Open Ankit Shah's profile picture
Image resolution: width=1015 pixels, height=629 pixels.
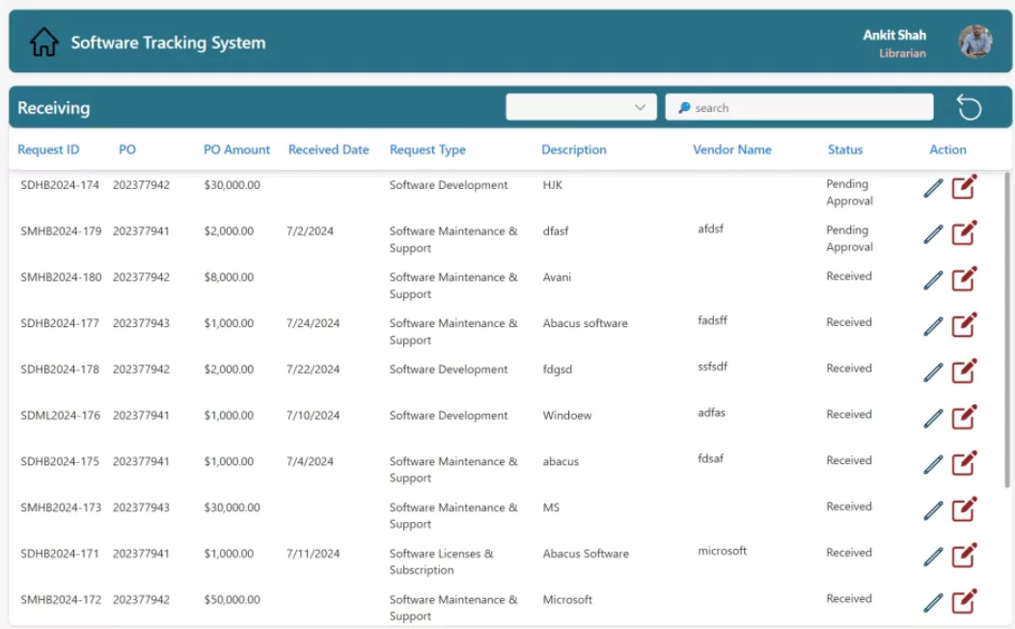[x=975, y=41]
